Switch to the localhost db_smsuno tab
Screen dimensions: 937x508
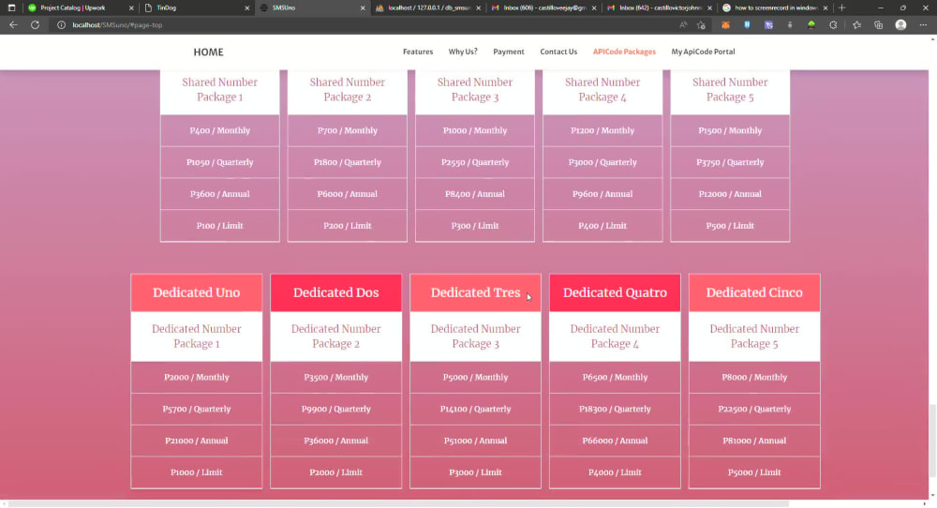[x=427, y=7]
